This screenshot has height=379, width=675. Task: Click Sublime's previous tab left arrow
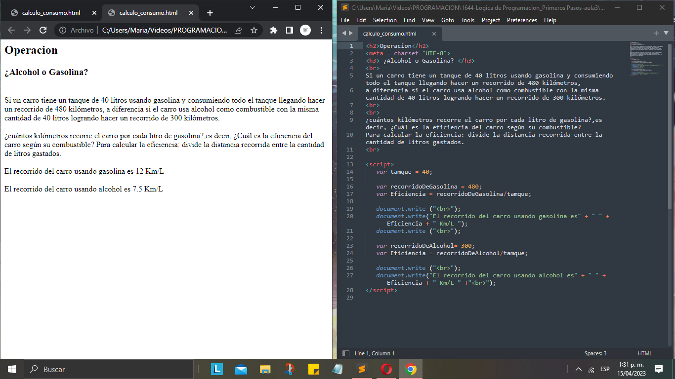click(x=344, y=33)
